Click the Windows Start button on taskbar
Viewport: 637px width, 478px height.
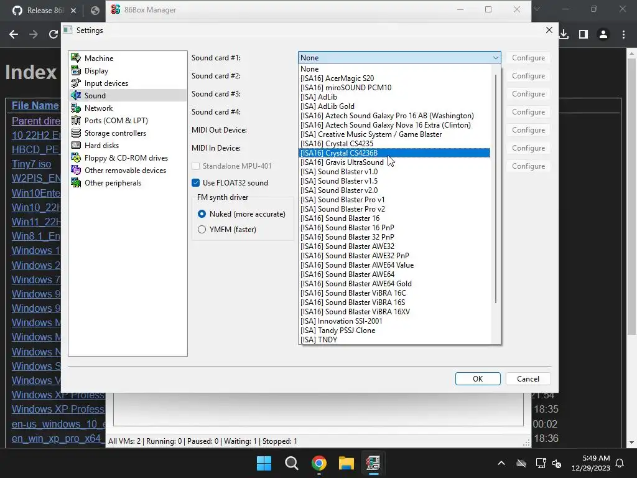point(264,463)
